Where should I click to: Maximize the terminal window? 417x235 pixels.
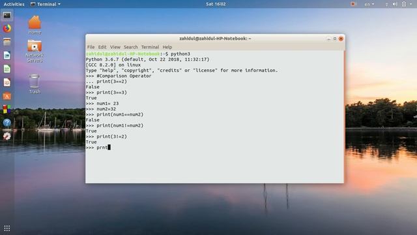tap(335, 39)
